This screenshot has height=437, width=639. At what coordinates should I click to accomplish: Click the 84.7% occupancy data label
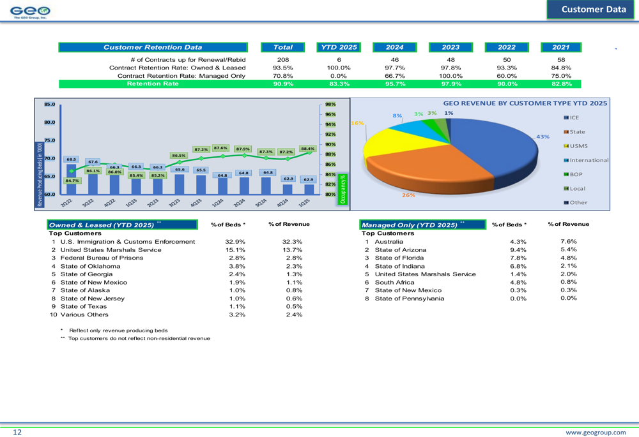[72, 181]
